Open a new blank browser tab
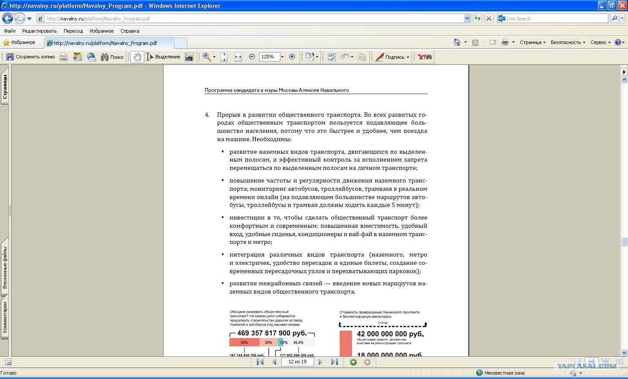Viewport: 628px width, 379px height. pyautogui.click(x=180, y=43)
